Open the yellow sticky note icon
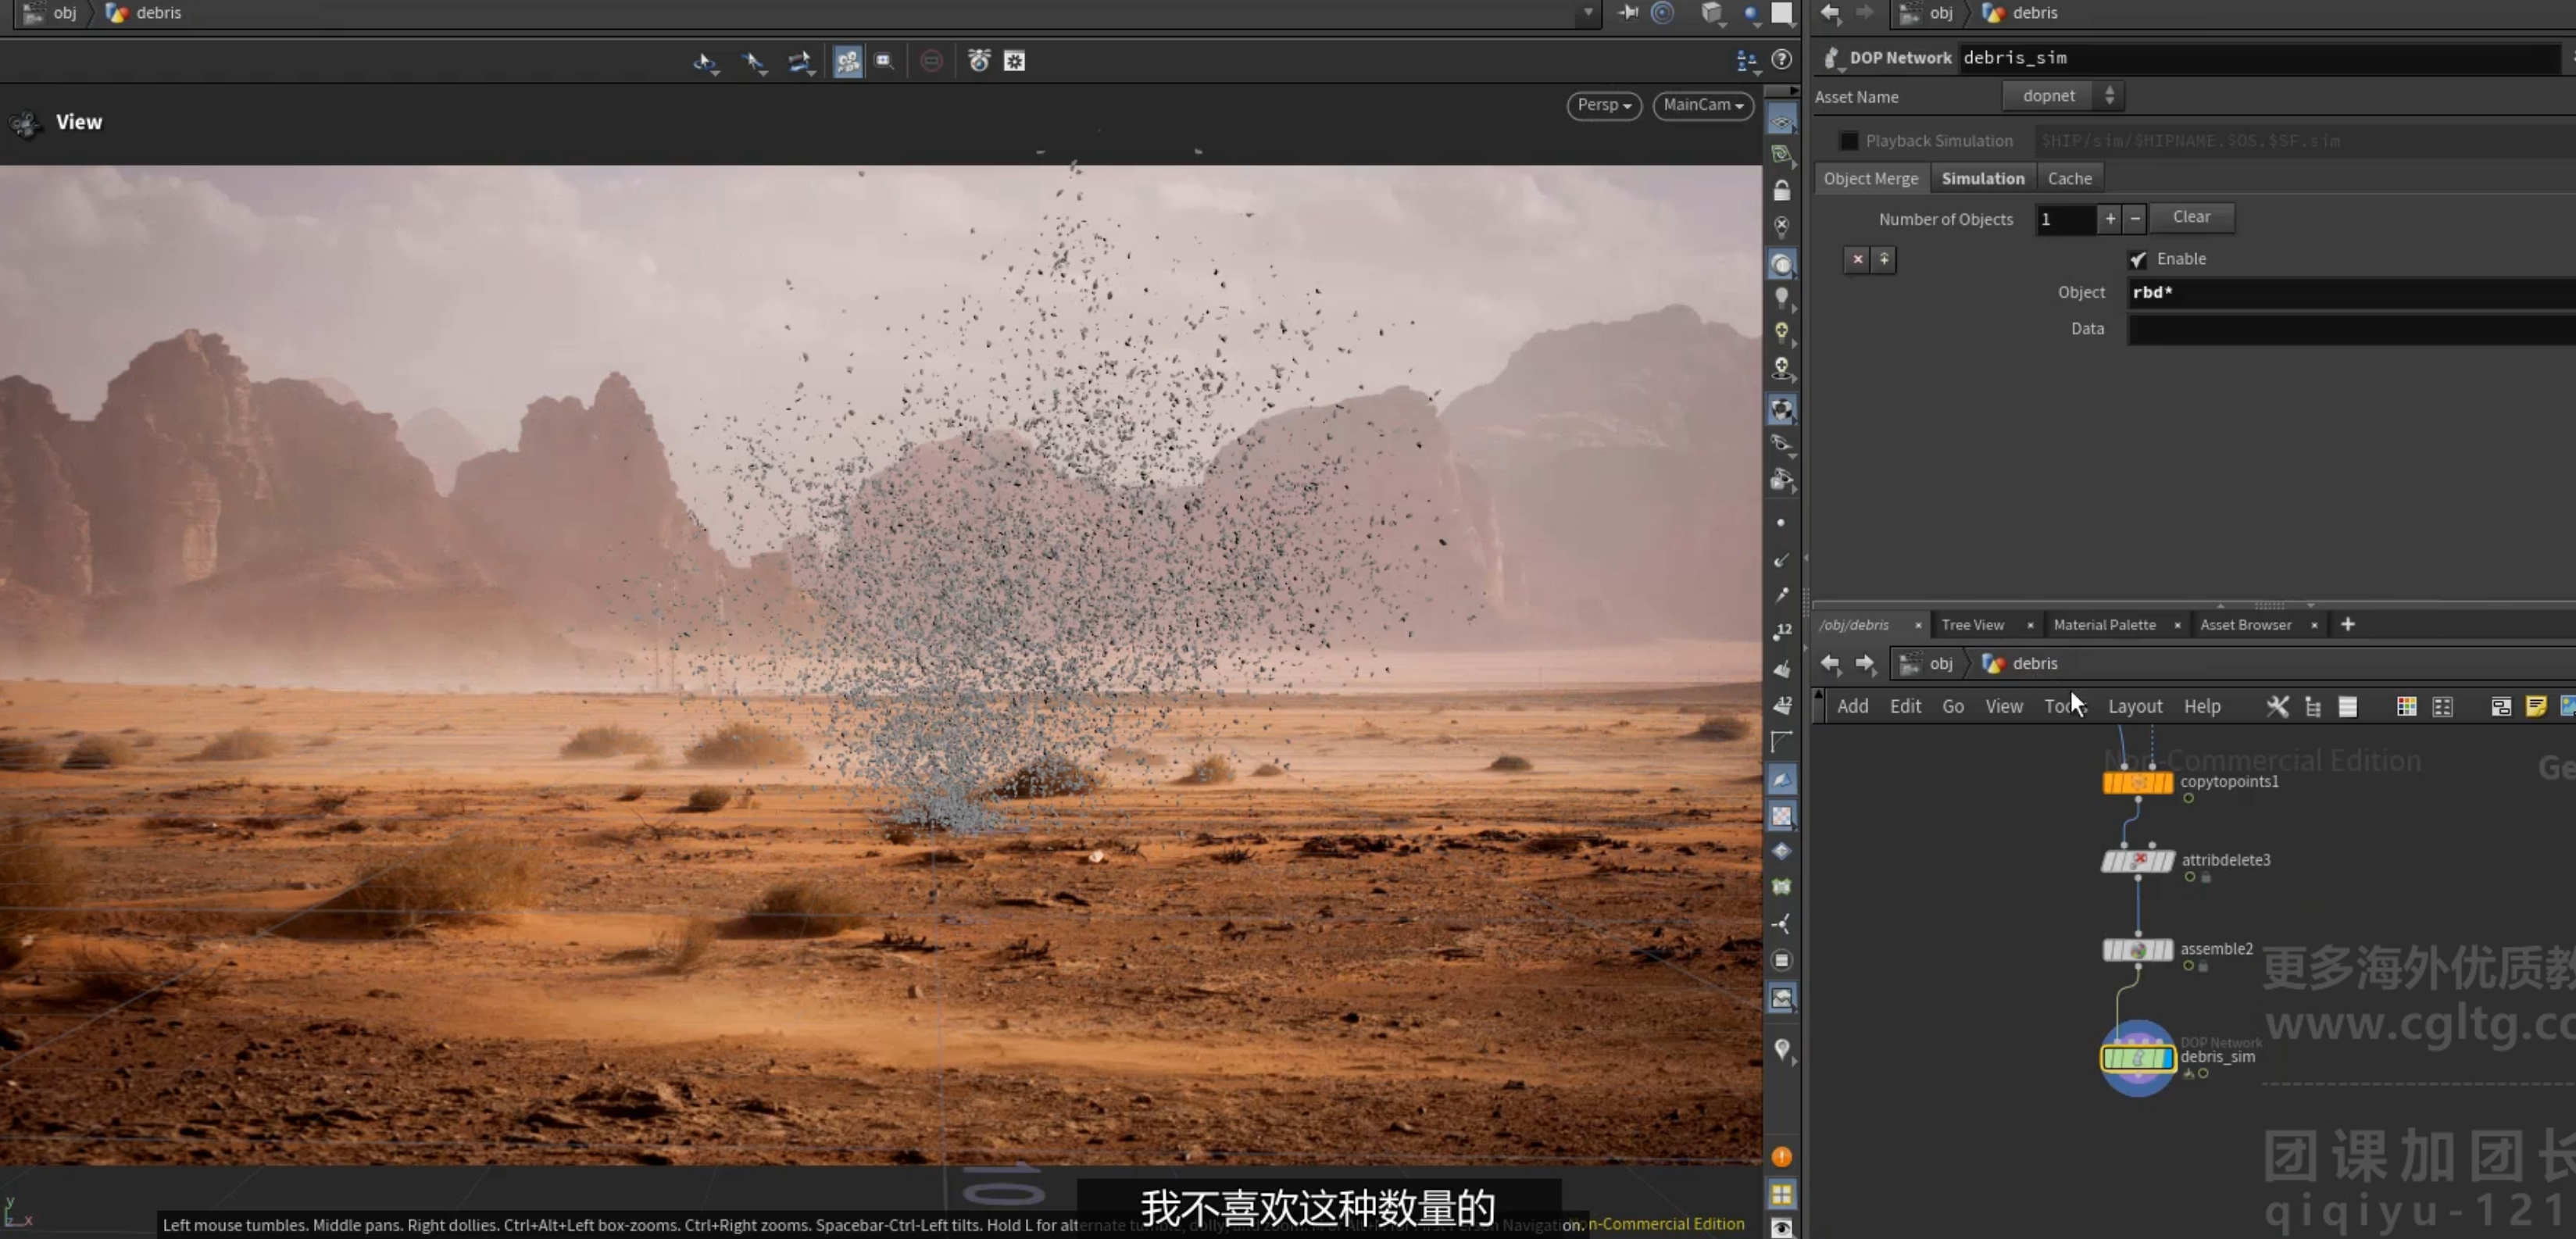2576x1239 pixels. click(2535, 707)
